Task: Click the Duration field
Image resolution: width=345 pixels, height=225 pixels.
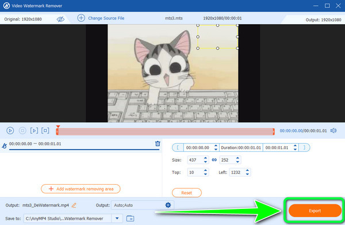Action: pyautogui.click(x=241, y=148)
